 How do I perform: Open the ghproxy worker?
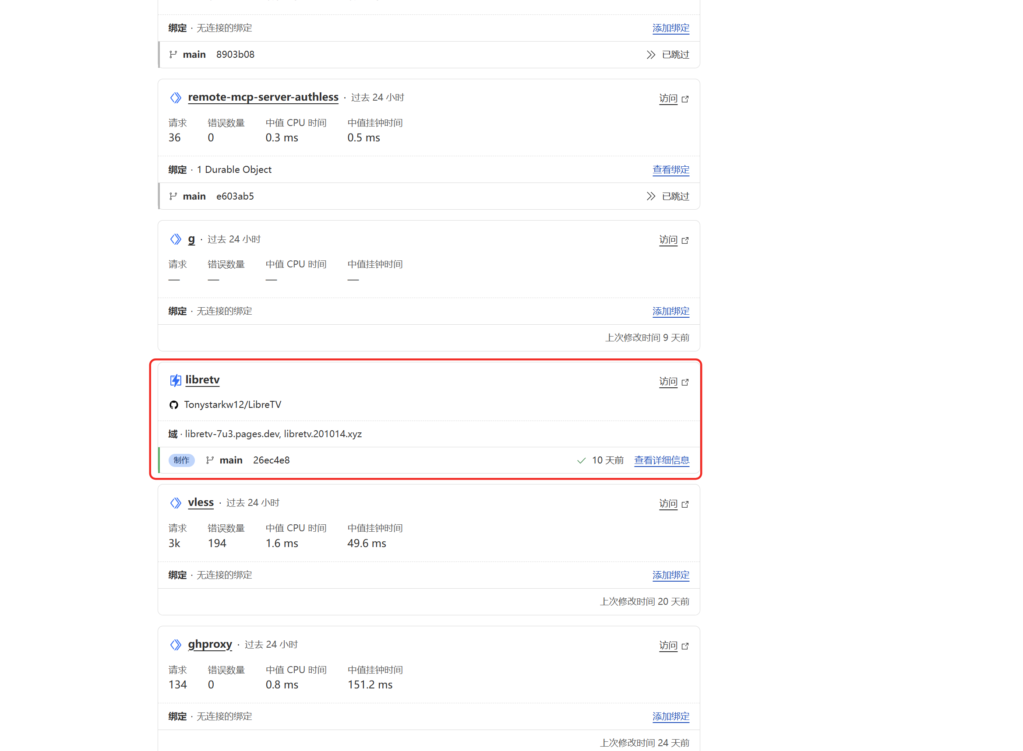pyautogui.click(x=210, y=644)
